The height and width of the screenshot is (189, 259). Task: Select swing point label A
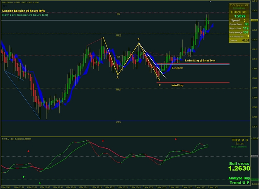[118, 77]
